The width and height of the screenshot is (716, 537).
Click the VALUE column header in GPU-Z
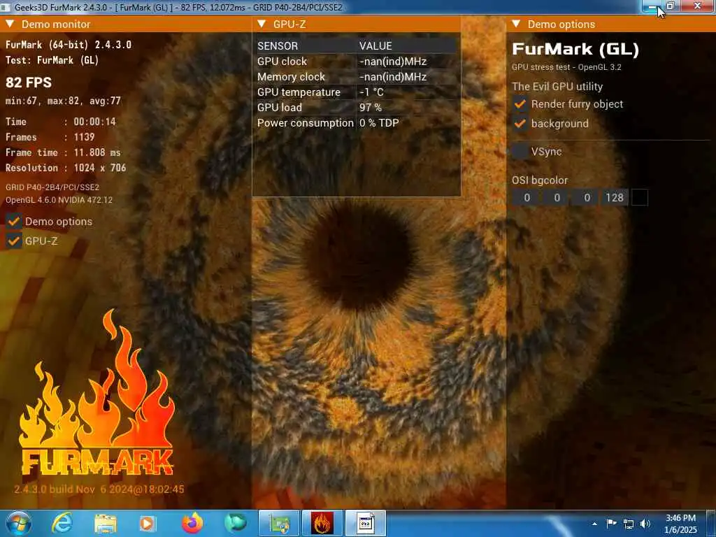(x=375, y=45)
